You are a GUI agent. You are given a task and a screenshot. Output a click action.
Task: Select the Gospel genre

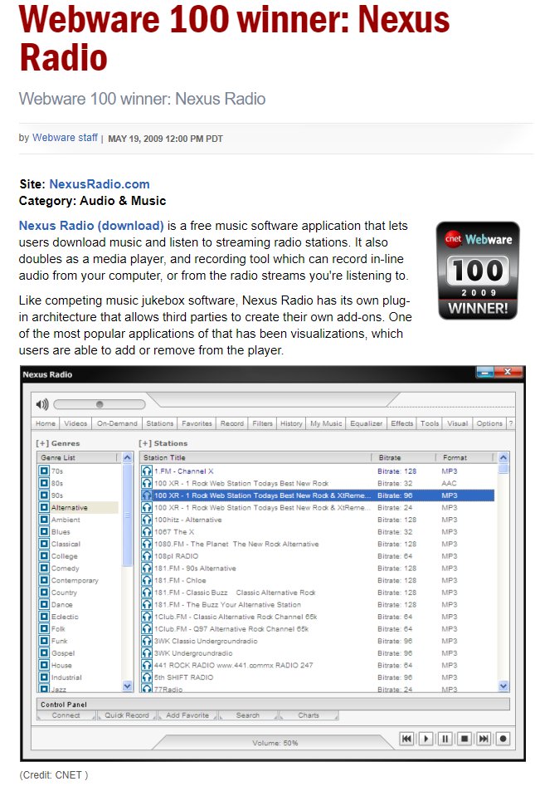(63, 652)
